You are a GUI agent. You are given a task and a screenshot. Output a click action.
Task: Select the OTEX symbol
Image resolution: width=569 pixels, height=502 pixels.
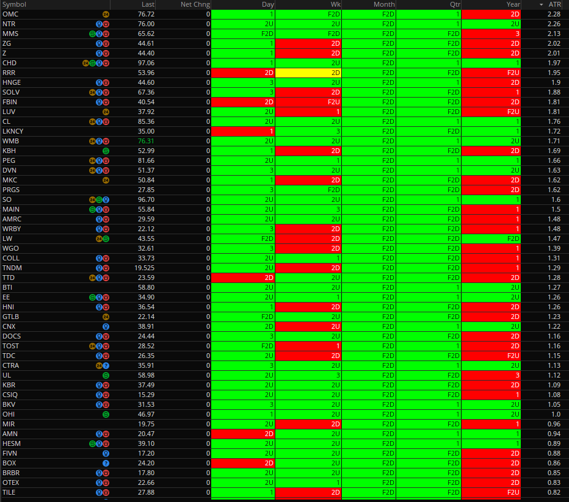tap(10, 483)
